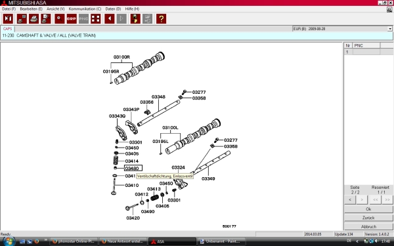The image size is (394, 246).
Task: Go to previous page with the < button
Action: 350,200
